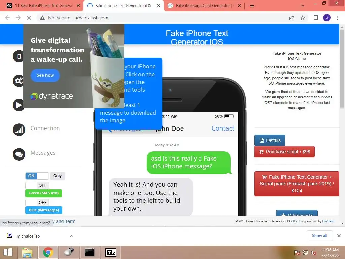Go back to the previous page
This screenshot has height=259, width=345.
click(x=7, y=18)
